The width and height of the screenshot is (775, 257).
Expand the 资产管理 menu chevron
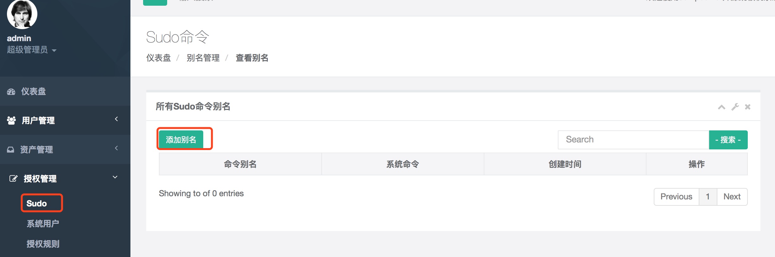pyautogui.click(x=116, y=148)
